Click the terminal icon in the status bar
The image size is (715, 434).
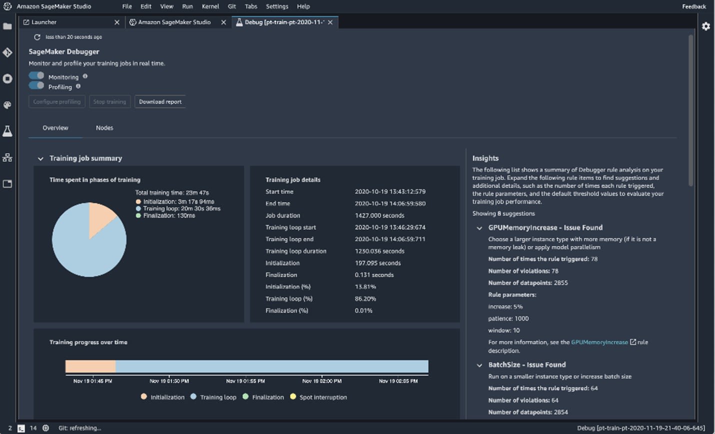point(21,428)
